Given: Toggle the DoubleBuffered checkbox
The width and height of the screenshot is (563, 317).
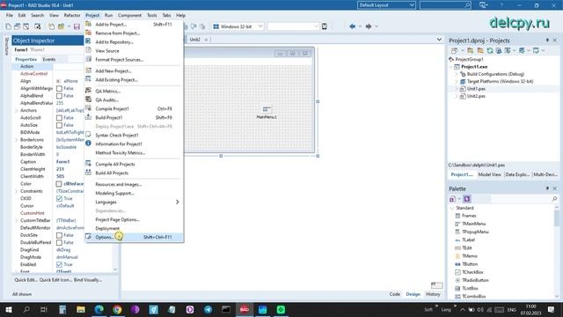Looking at the screenshot, I should pos(59,243).
